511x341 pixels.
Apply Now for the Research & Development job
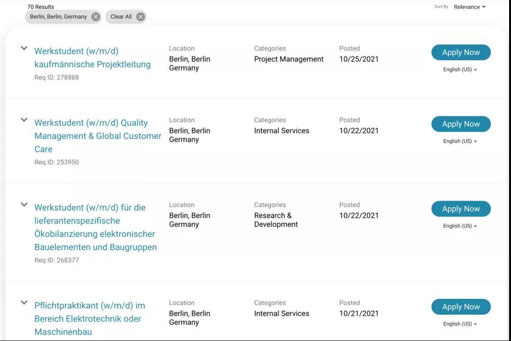click(461, 209)
